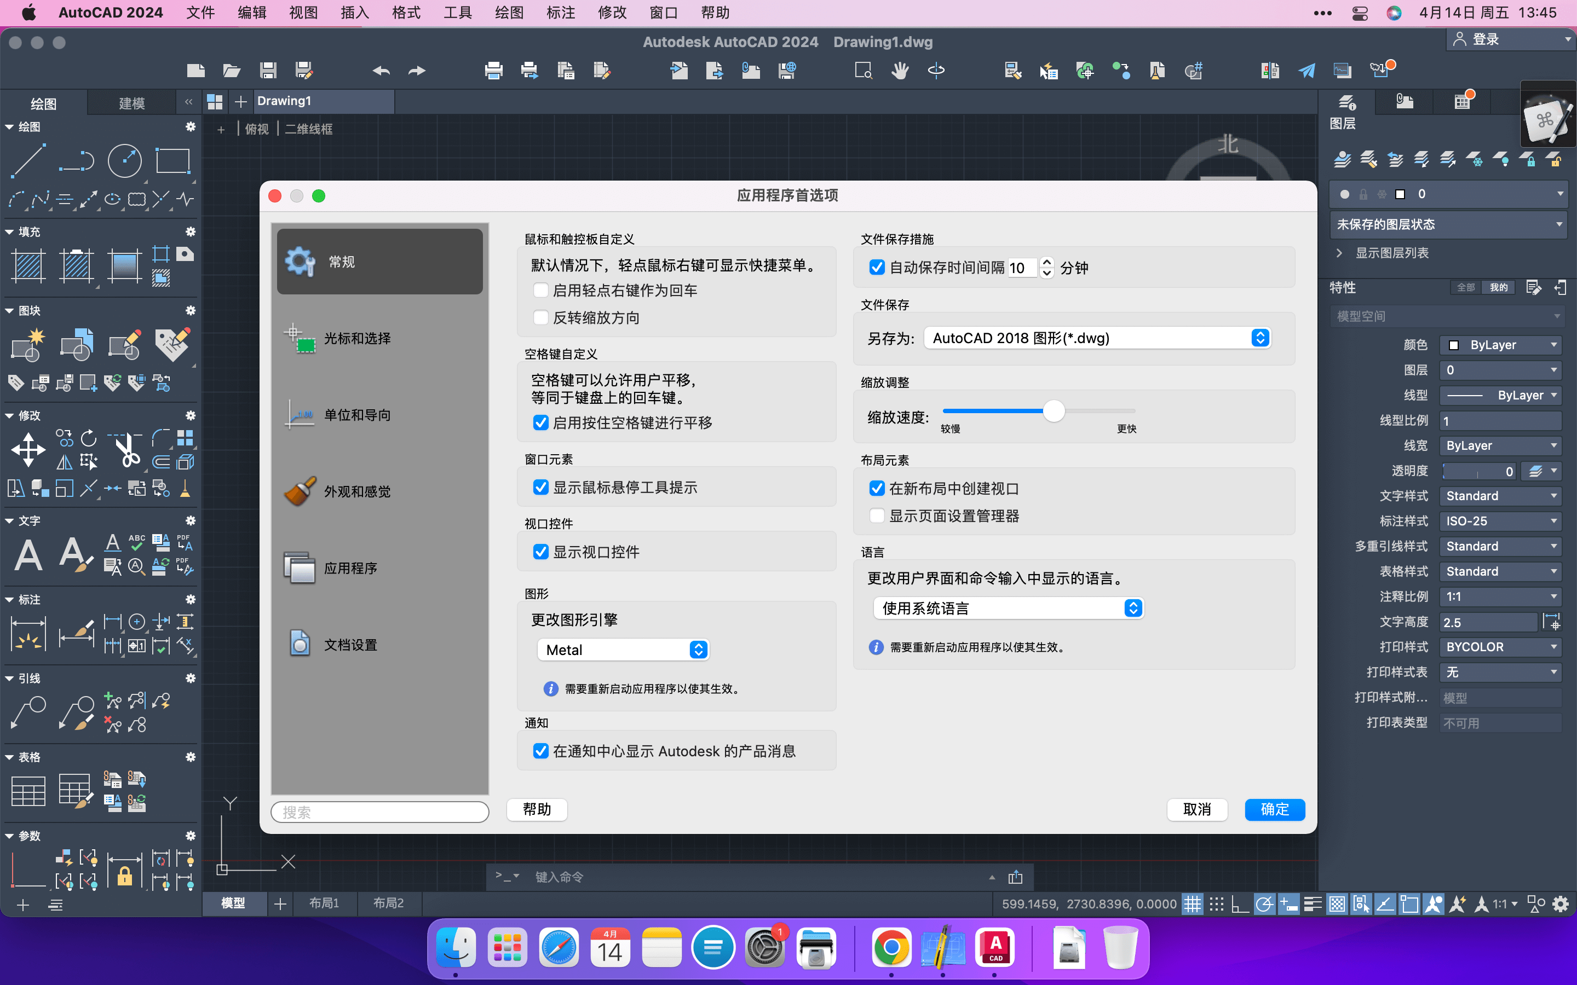1577x985 pixels.
Task: Collapse the Fill panel section
Action: [x=9, y=232]
